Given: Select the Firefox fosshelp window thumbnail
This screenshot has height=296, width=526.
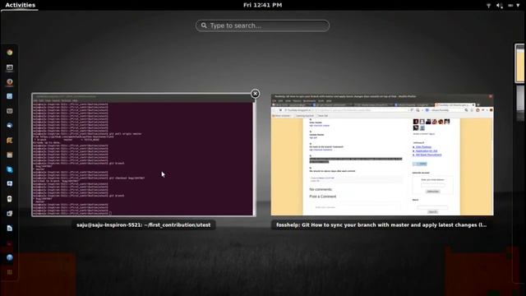Looking at the screenshot, I should click(382, 155).
